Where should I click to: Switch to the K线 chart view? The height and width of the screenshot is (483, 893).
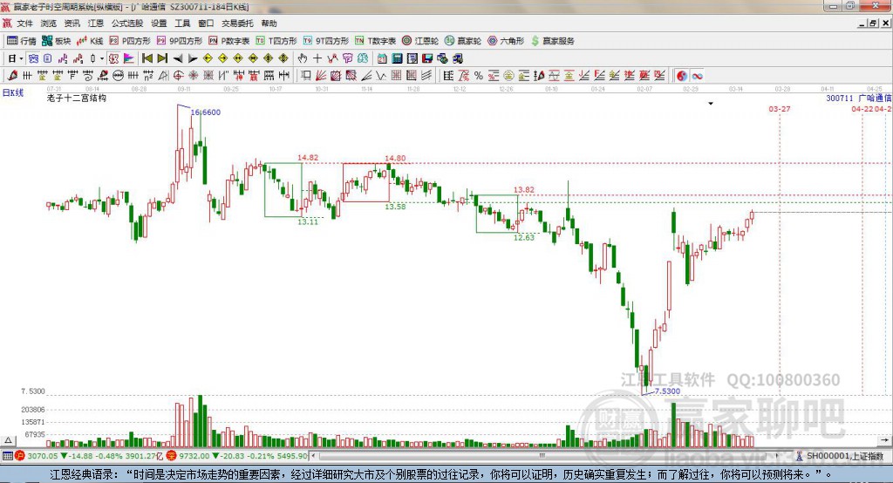click(x=90, y=41)
